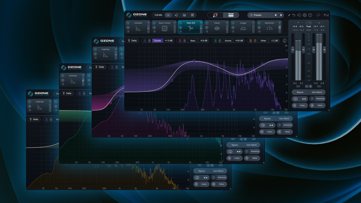Toggle power on the Maximizer module
The height and width of the screenshot is (203, 361).
pyautogui.click(x=259, y=23)
